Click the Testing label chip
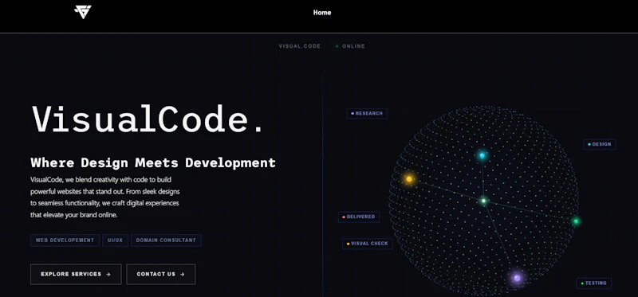638x297 pixels. [x=594, y=283]
